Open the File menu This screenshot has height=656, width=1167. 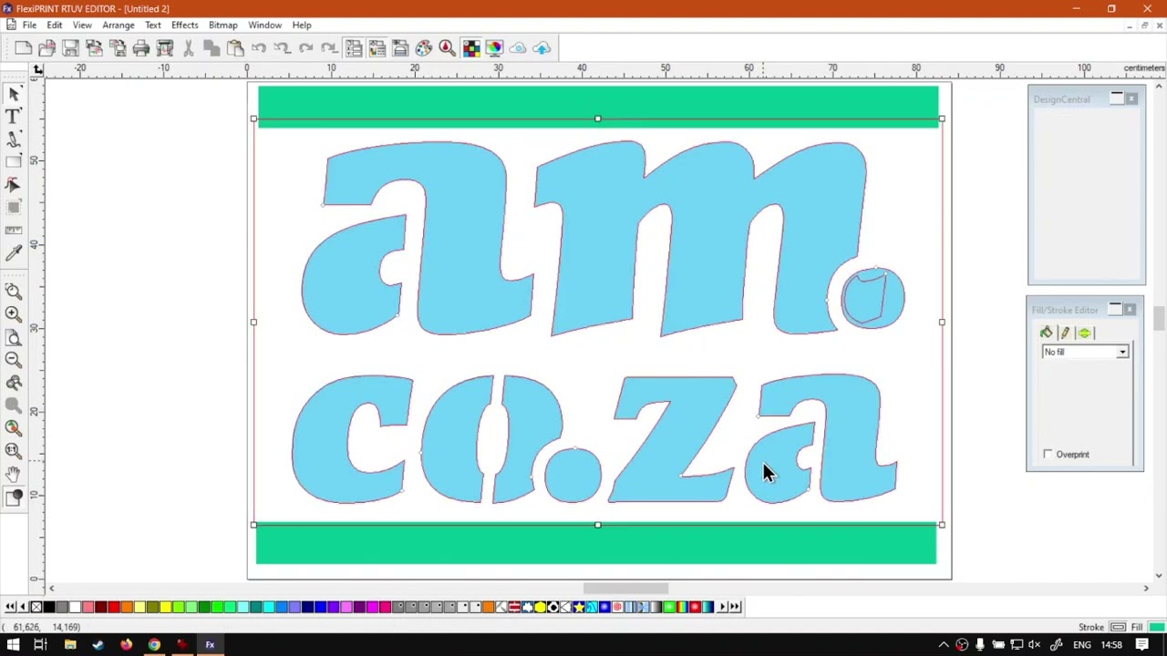tap(29, 25)
